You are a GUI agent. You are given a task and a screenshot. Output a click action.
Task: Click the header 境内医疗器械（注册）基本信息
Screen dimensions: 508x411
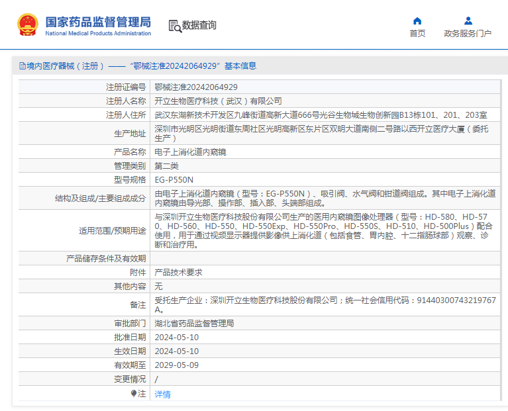[138, 66]
